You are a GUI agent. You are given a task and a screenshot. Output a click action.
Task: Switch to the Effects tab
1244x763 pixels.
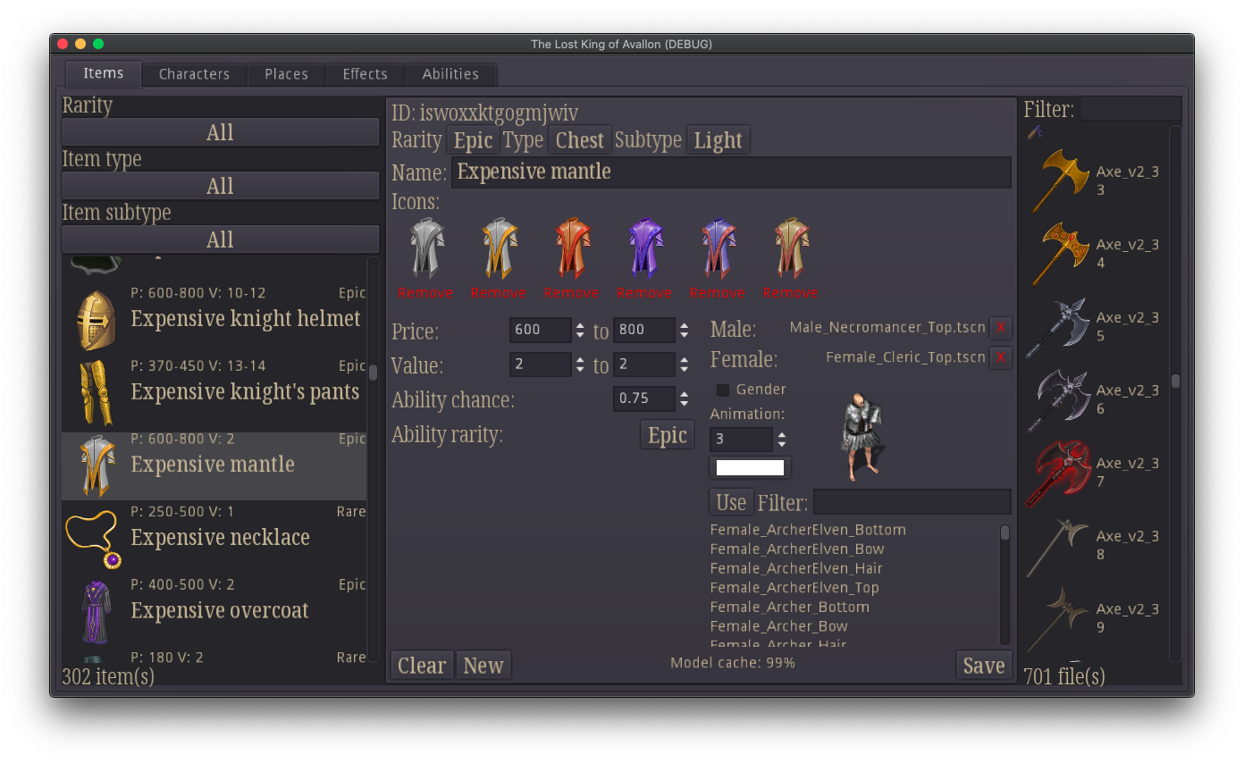[x=365, y=74]
